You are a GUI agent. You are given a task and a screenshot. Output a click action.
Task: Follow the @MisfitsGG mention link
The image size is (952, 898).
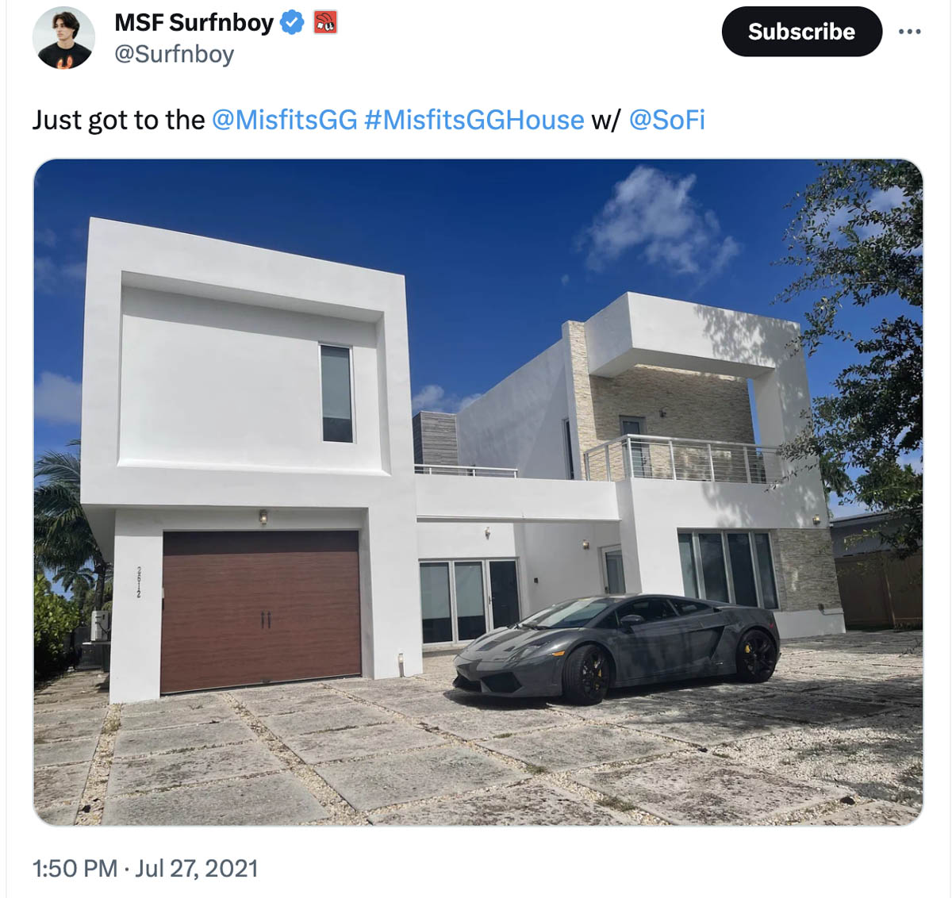[x=284, y=120]
